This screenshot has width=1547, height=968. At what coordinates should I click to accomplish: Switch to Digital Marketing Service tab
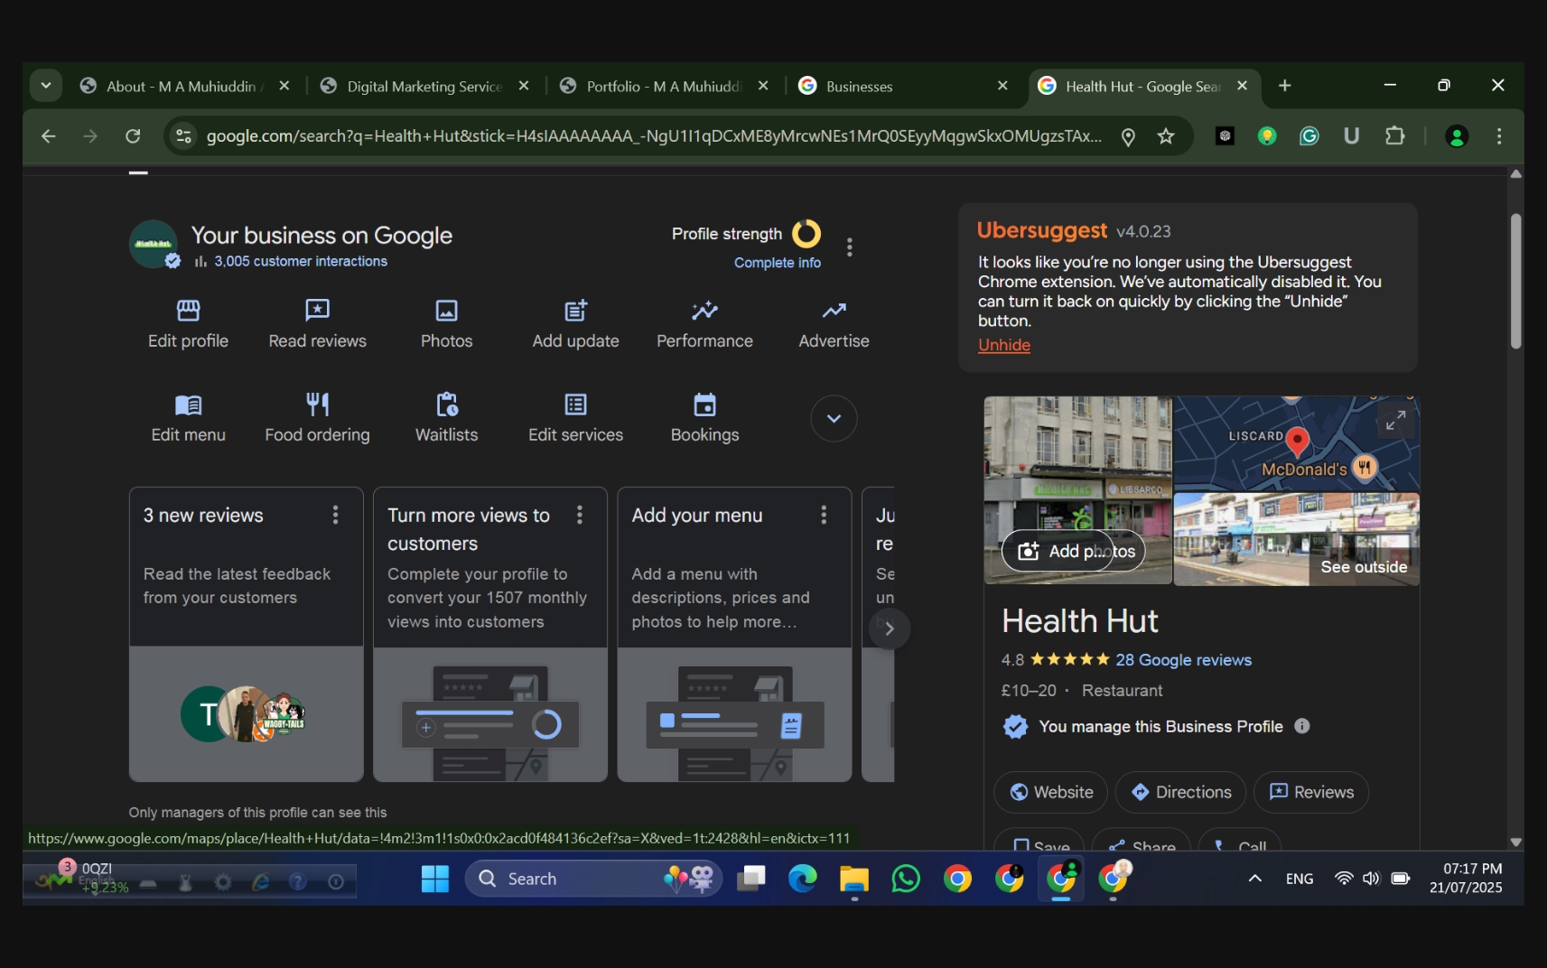424,86
